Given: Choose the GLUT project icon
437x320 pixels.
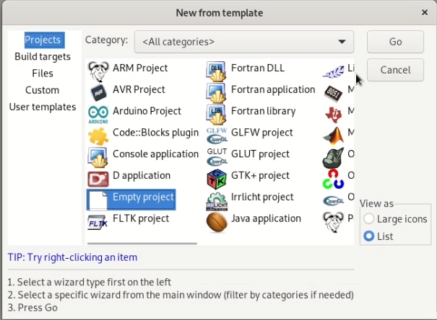Looking at the screenshot, I should point(217,157).
